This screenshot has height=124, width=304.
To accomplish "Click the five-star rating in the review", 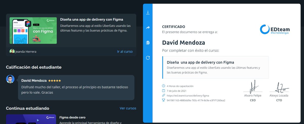I will (x=54, y=81).
